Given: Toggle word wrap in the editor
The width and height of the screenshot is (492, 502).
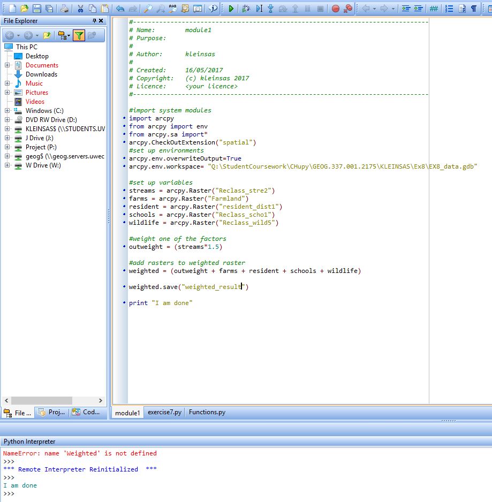Looking at the screenshot, I should pyautogui.click(x=461, y=9).
